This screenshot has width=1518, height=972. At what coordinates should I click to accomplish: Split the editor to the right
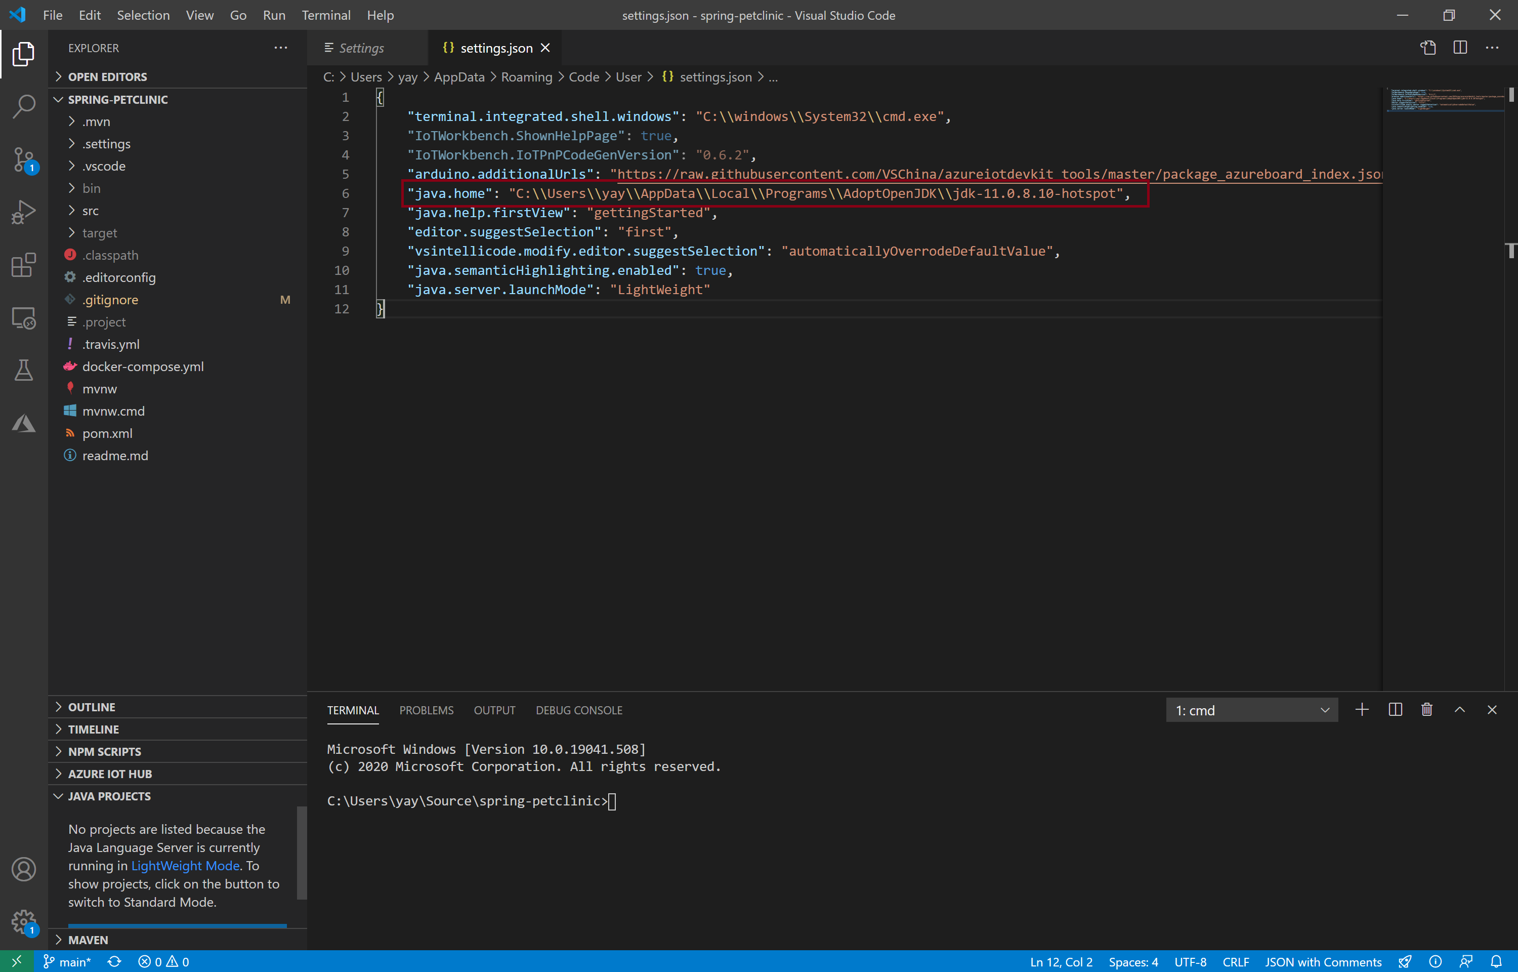pyautogui.click(x=1460, y=48)
